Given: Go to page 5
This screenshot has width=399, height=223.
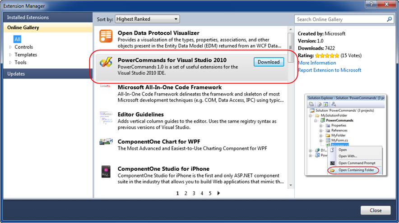Looking at the screenshot, I should click(210, 193).
